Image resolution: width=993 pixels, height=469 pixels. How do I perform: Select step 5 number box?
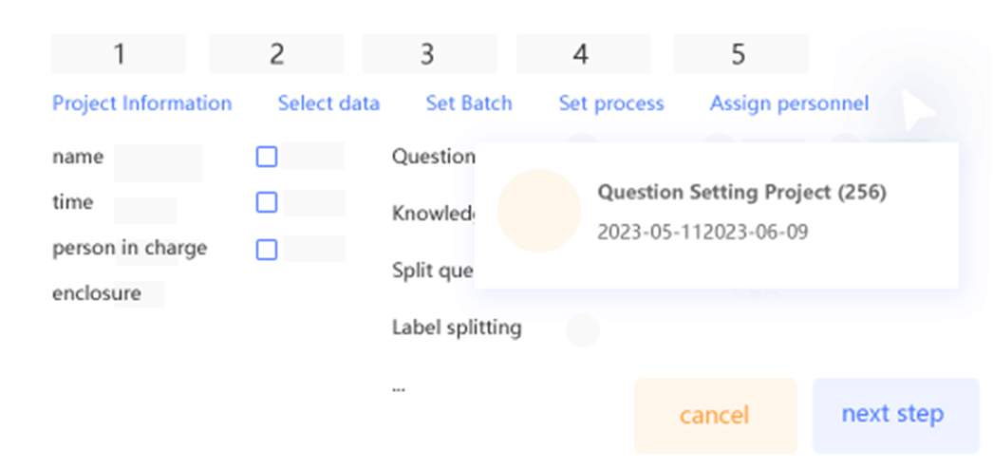click(740, 54)
